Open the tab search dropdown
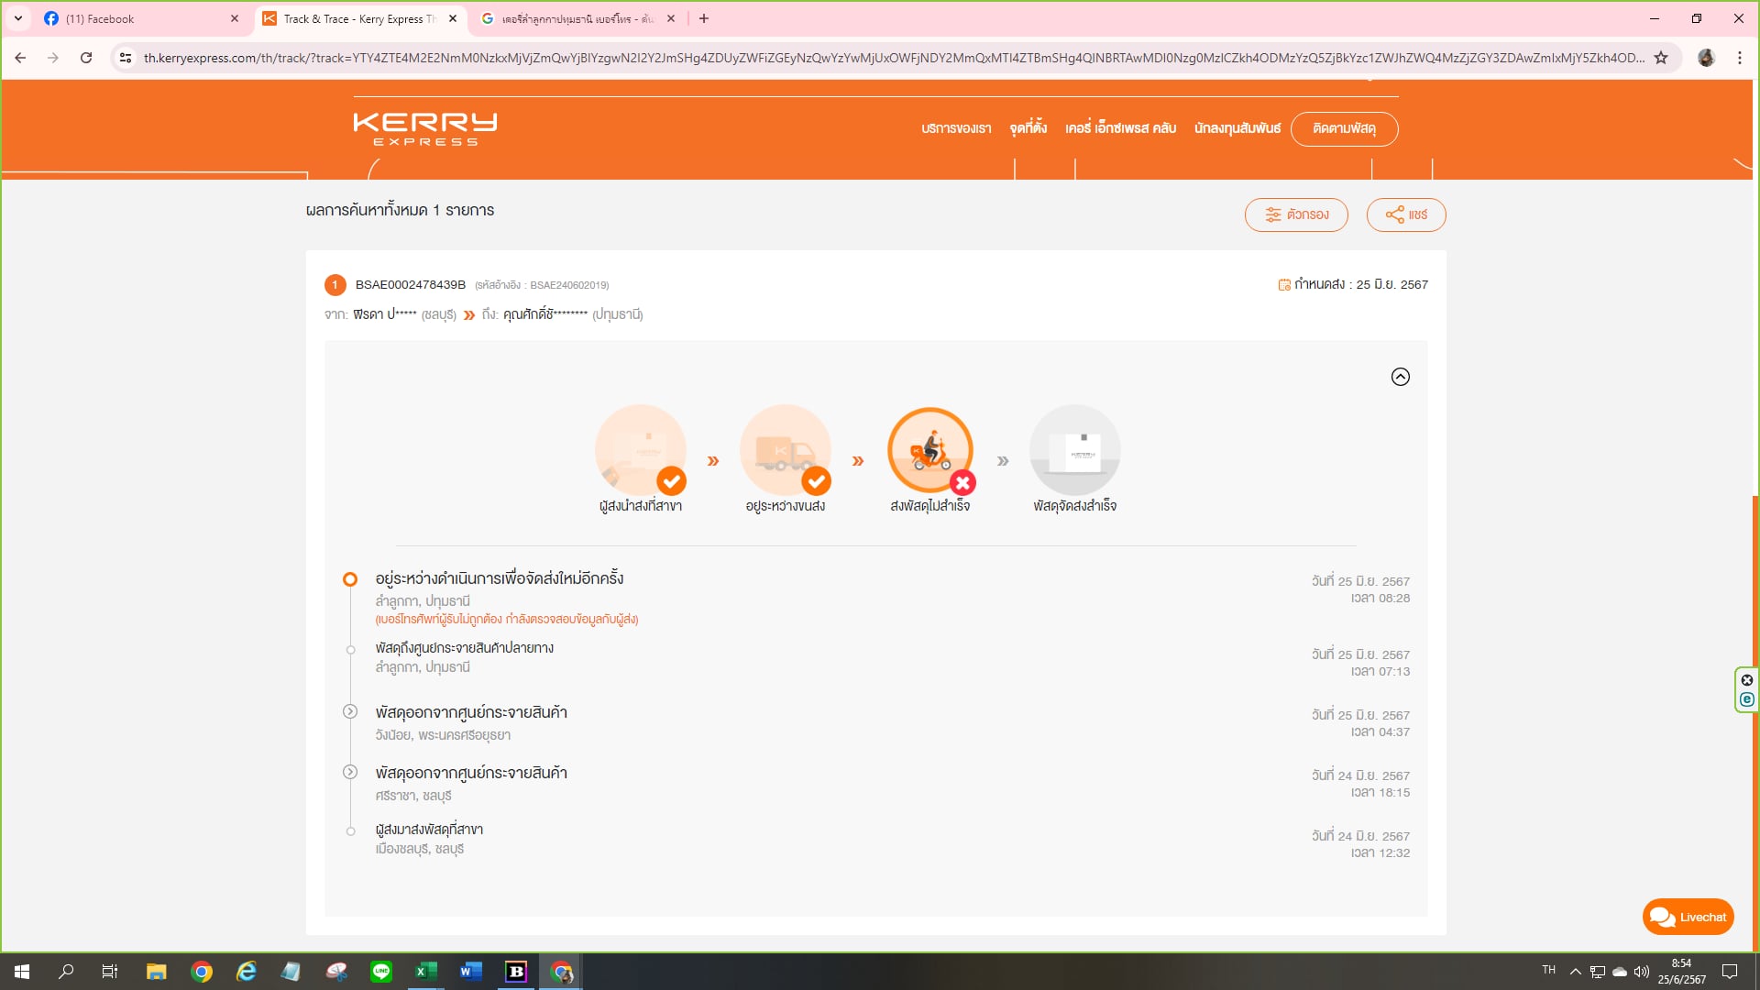Image resolution: width=1760 pixels, height=990 pixels. pyautogui.click(x=18, y=18)
